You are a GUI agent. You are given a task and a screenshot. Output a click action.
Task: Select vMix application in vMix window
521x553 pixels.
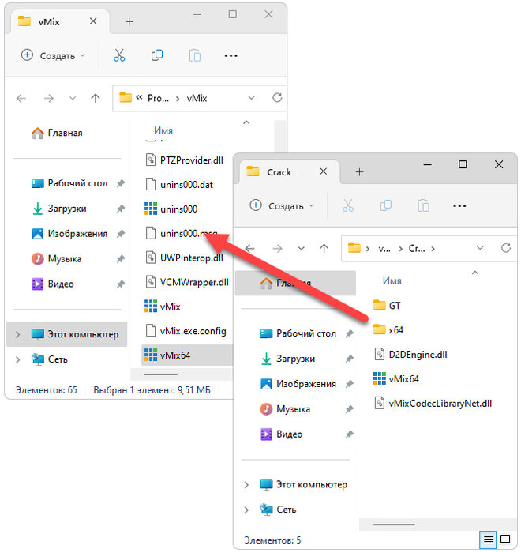click(163, 307)
